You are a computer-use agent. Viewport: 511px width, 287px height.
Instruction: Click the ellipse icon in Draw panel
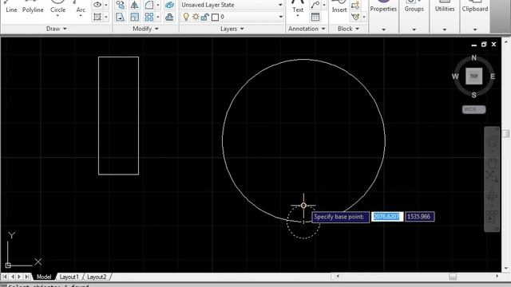click(x=97, y=5)
